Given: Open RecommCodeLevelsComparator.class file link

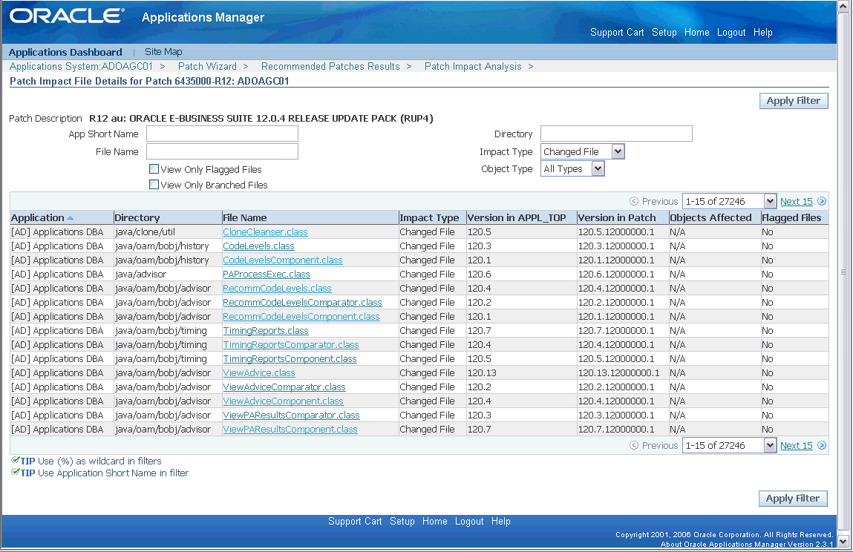Looking at the screenshot, I should tap(302, 303).
